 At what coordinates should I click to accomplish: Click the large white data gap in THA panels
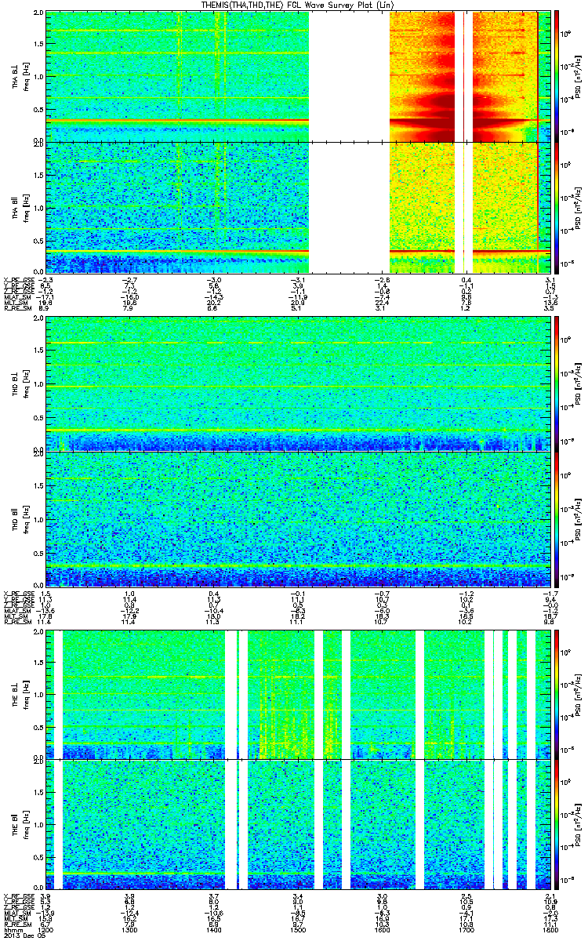(x=350, y=142)
